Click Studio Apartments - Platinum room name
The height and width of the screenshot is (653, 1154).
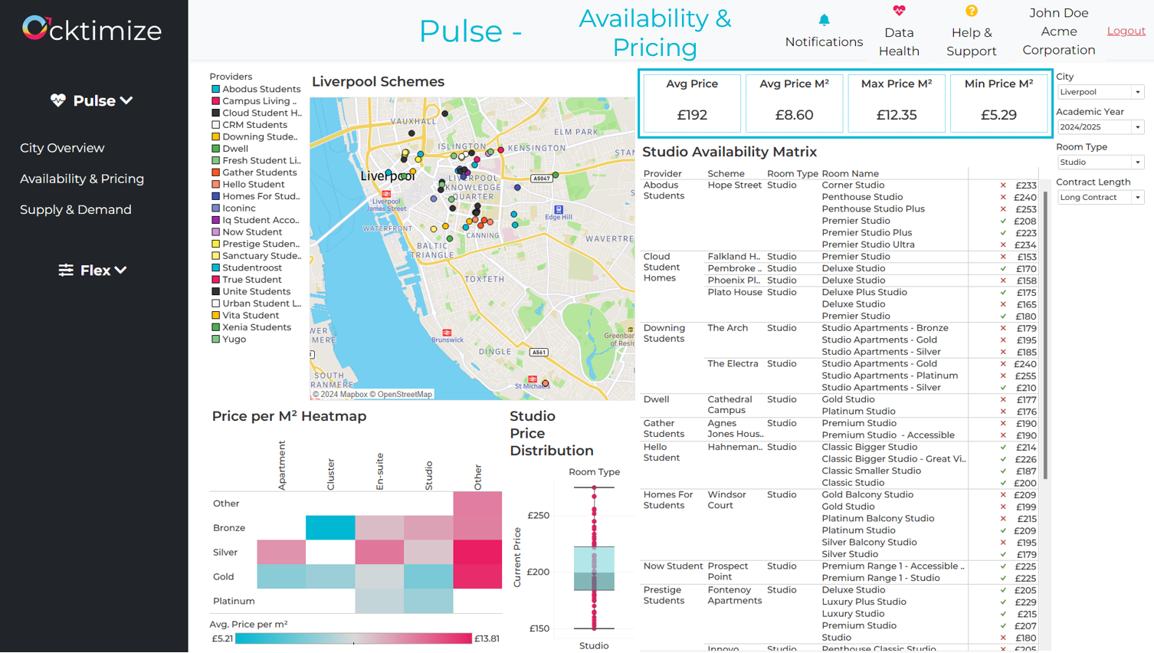[890, 376]
